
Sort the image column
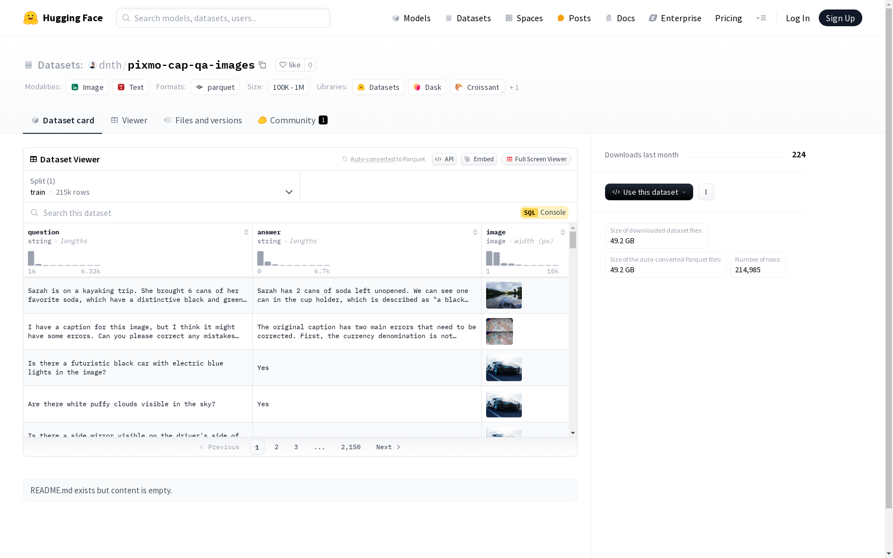coord(563,232)
